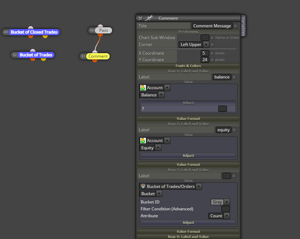Edit the equity label field
Screen dimensions: 300x239
223,130
